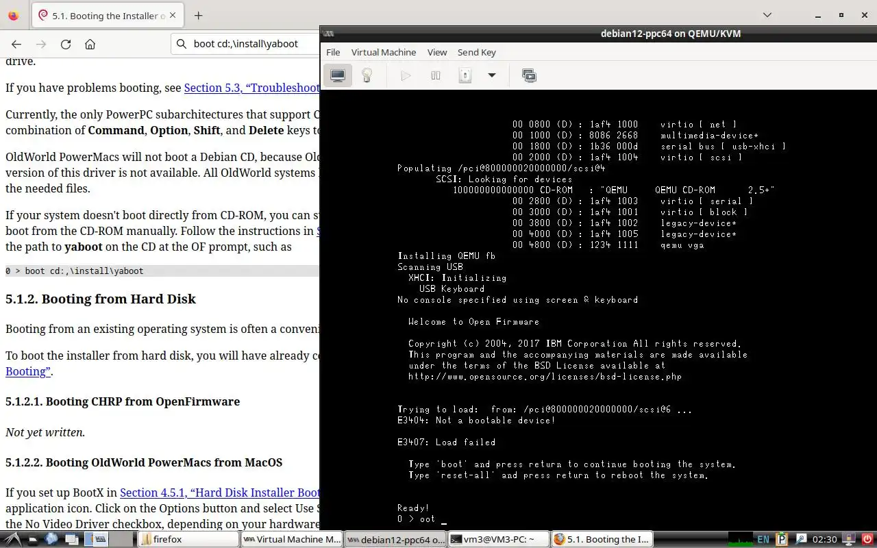Select the '5.1. Booting the Installer' Firefox tab
Image resolution: width=877 pixels, height=548 pixels.
(108, 15)
